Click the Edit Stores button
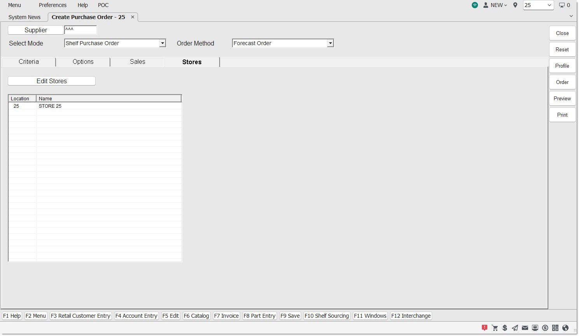Viewport: 579px width, 336px height. pyautogui.click(x=52, y=81)
